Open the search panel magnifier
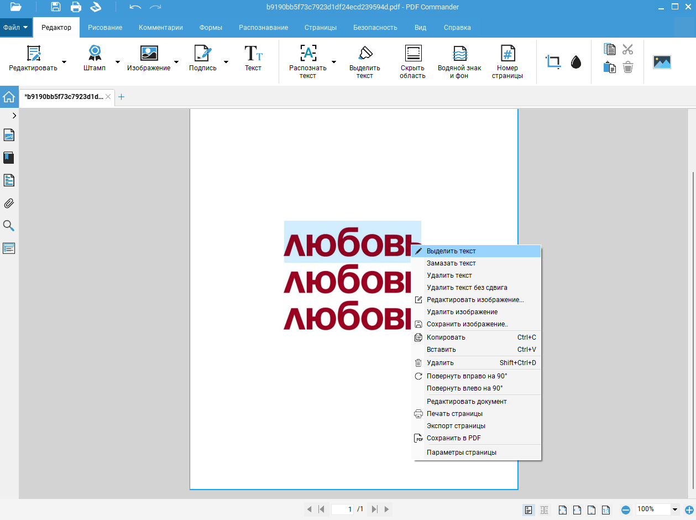696x520 pixels. click(9, 226)
